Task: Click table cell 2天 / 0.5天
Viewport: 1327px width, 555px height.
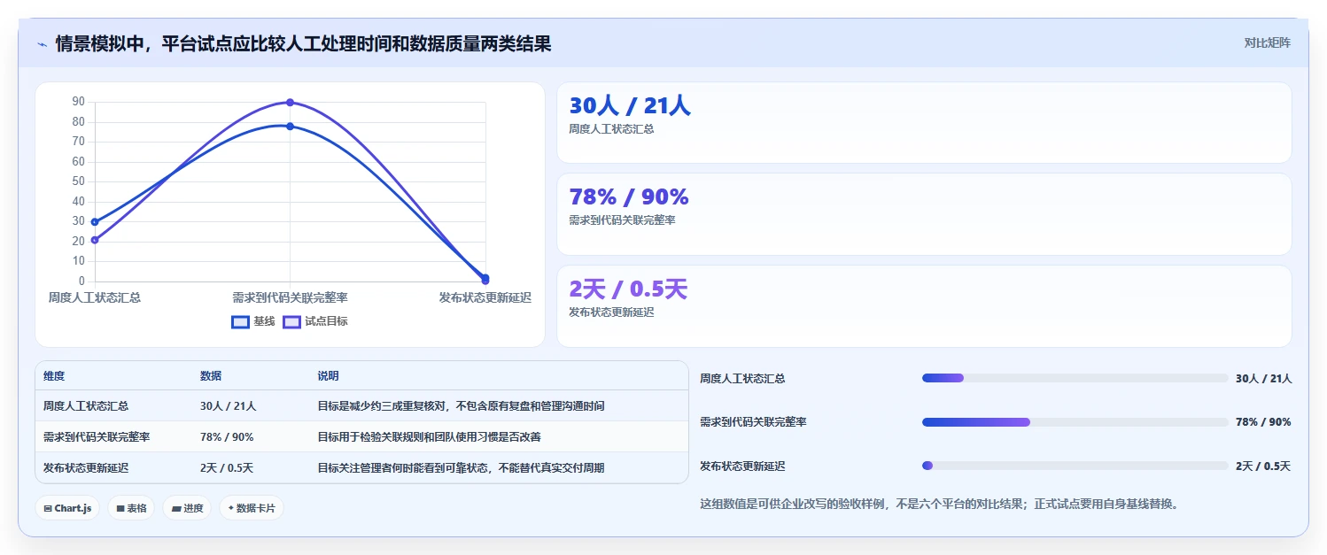Action: [227, 467]
